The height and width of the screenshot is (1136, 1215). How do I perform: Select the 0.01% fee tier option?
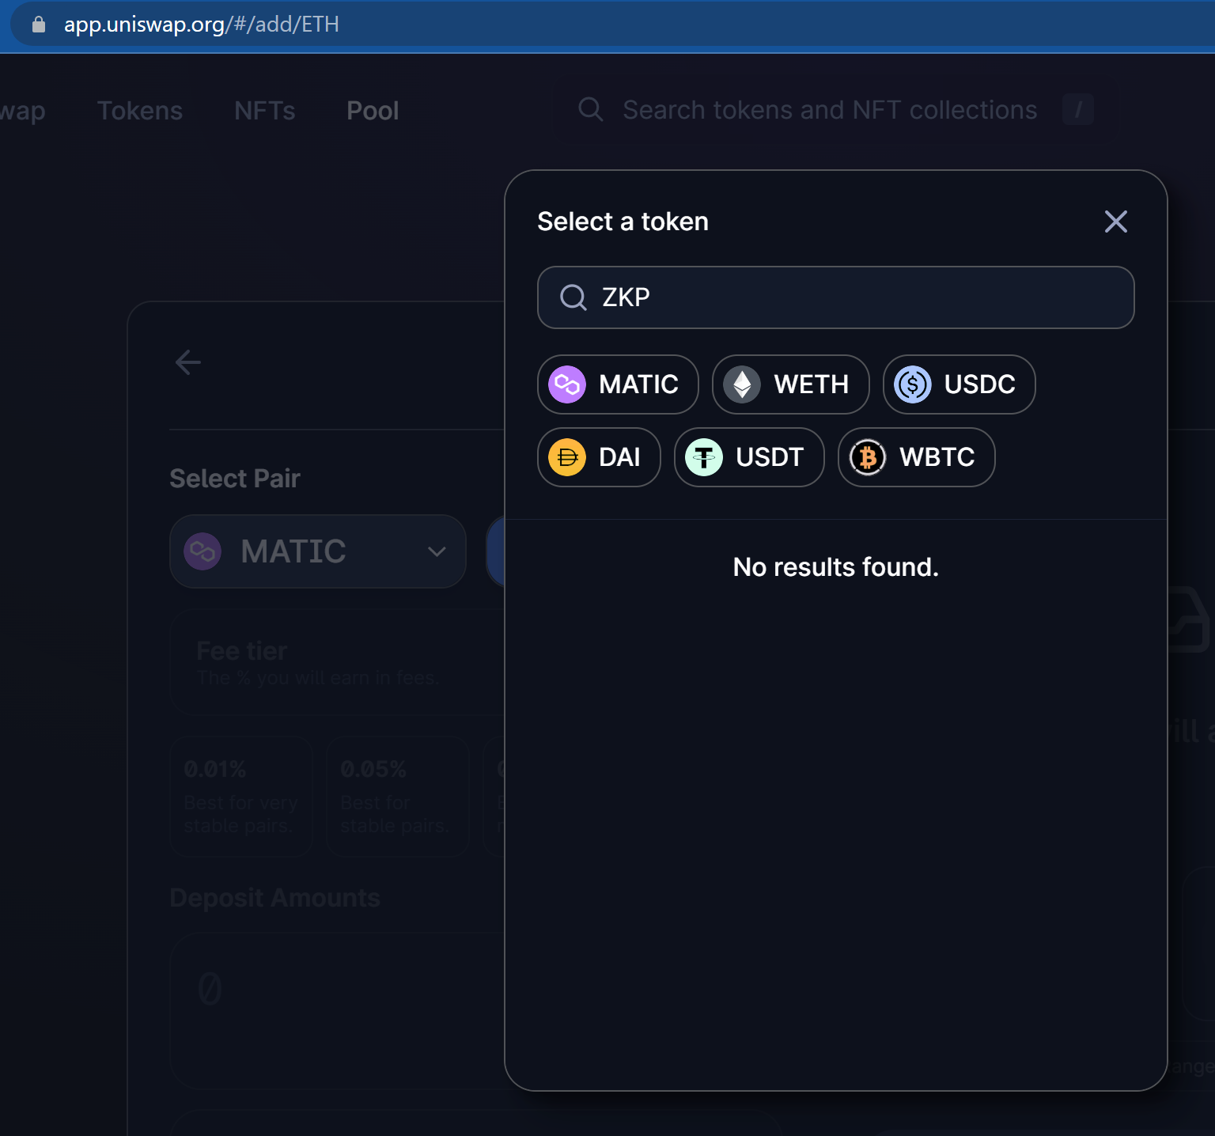(240, 796)
